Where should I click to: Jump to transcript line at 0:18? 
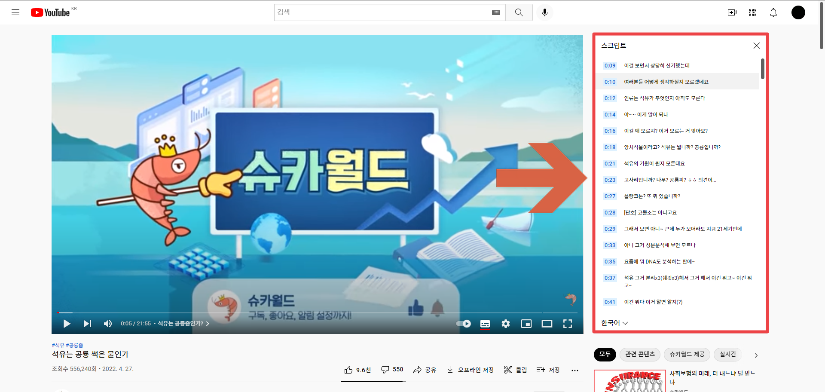[677, 147]
